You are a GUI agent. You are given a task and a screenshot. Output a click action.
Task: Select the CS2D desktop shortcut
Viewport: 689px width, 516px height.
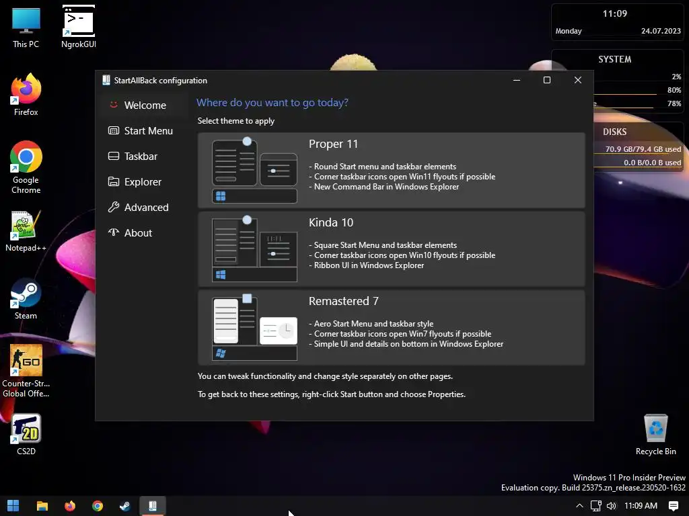pyautogui.click(x=26, y=435)
